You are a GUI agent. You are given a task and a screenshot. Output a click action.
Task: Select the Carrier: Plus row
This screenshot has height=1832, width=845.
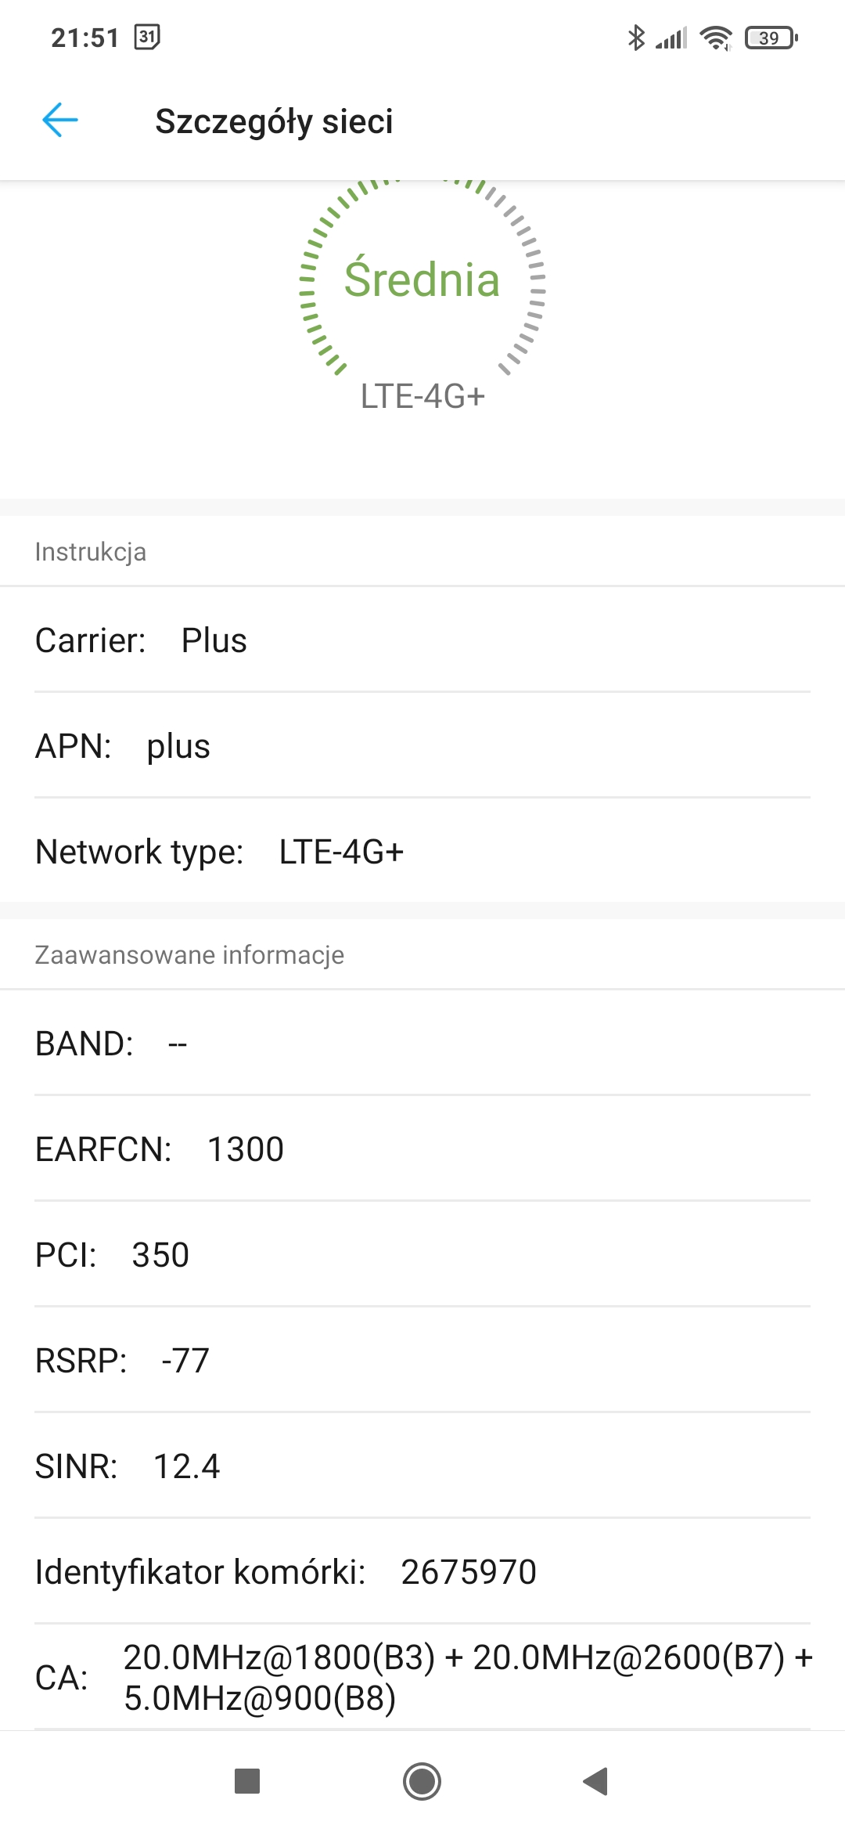pos(422,640)
